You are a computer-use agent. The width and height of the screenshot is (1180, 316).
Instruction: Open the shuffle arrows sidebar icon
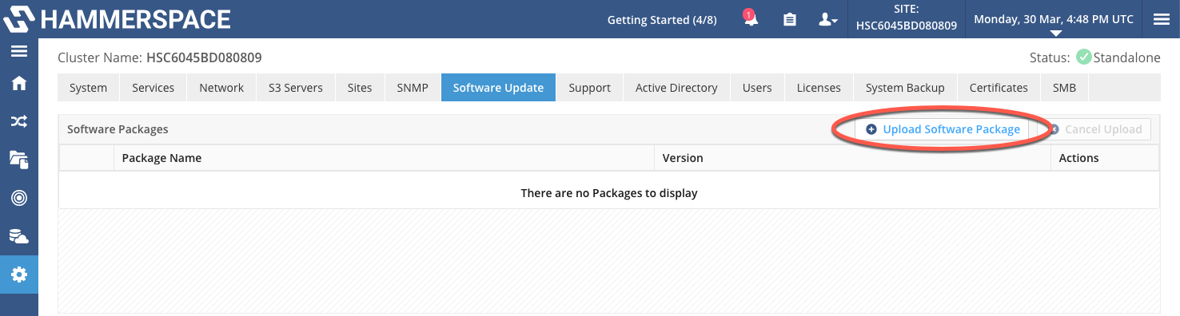(x=19, y=121)
